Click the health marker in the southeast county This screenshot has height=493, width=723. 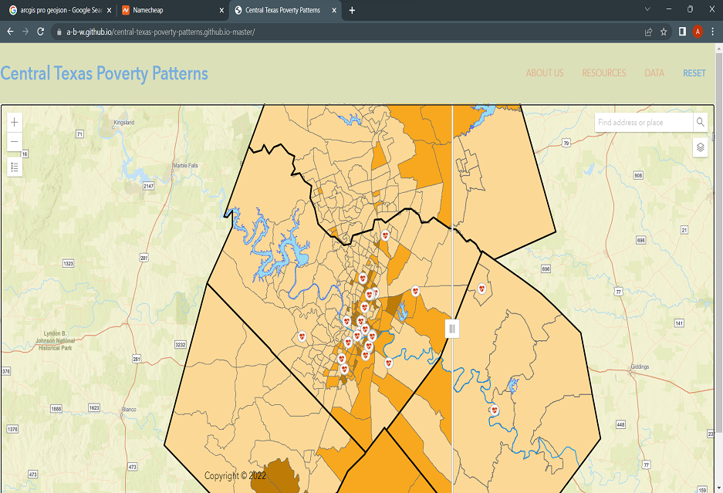tap(495, 410)
